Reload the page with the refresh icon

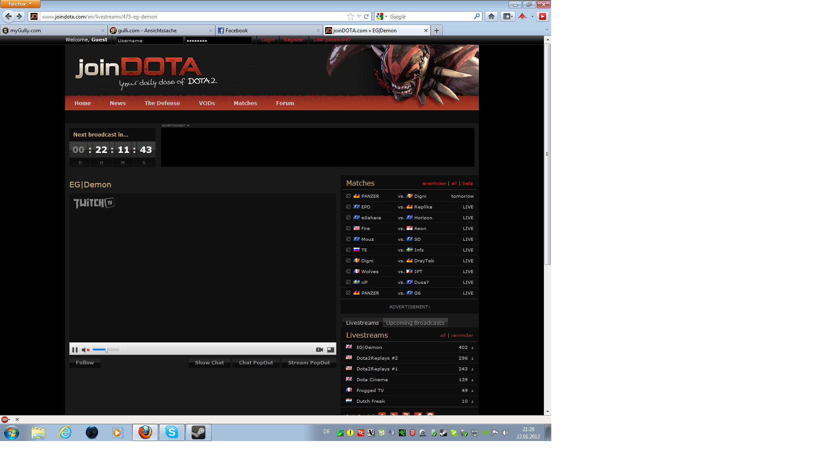tap(366, 17)
